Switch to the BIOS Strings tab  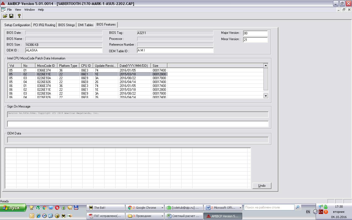67,25
